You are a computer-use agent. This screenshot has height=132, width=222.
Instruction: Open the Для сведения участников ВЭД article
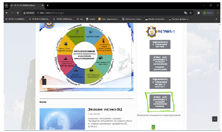click(105, 109)
